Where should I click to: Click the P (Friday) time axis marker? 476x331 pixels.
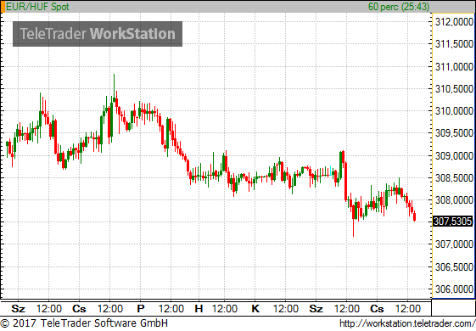[141, 309]
